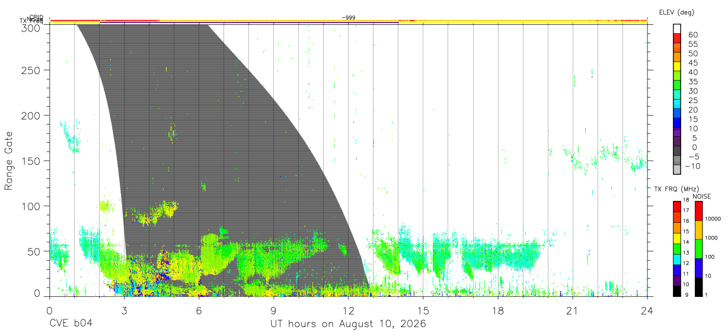This screenshot has height=336, width=728.
Task: Click the ELEV scale label '40'
Action: [692, 72]
